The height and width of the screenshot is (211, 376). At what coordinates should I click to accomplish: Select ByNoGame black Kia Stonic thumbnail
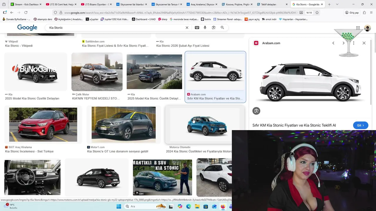coord(36,72)
